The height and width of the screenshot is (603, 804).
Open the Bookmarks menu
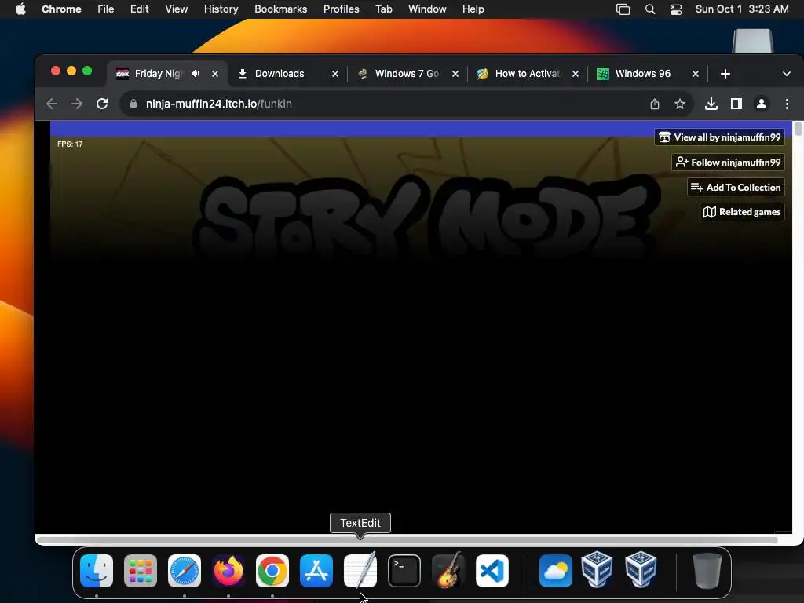(281, 9)
